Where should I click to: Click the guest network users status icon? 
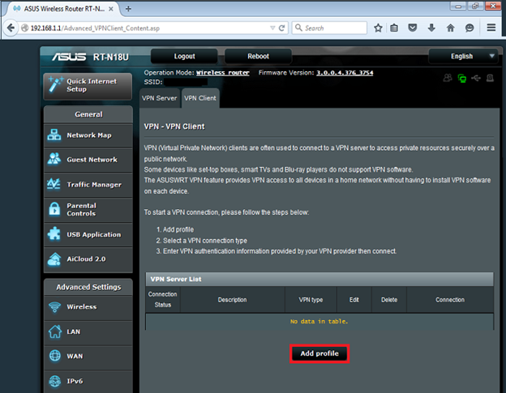pos(448,78)
